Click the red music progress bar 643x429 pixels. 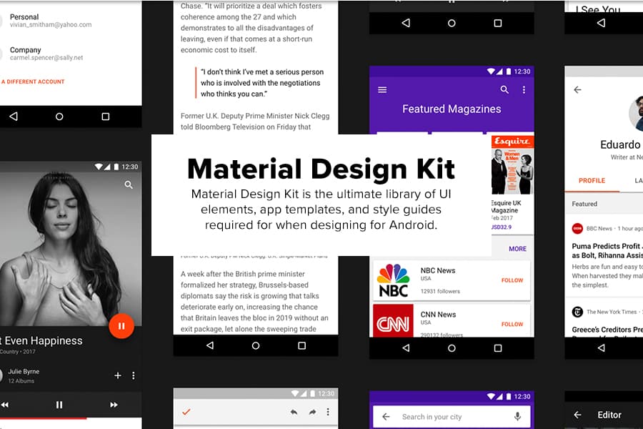point(43,418)
